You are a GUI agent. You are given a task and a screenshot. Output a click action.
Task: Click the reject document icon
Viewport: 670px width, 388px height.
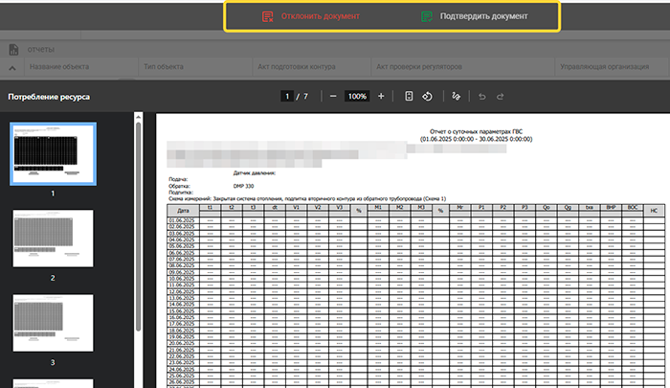(x=269, y=17)
